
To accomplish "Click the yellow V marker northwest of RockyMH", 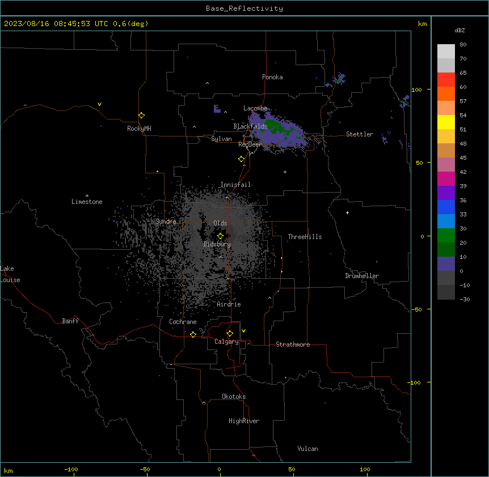I will 99,104.
